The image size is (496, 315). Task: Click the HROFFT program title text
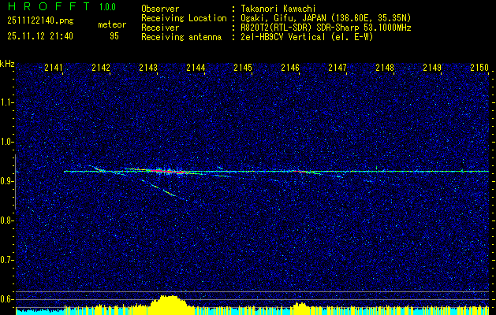point(49,6)
